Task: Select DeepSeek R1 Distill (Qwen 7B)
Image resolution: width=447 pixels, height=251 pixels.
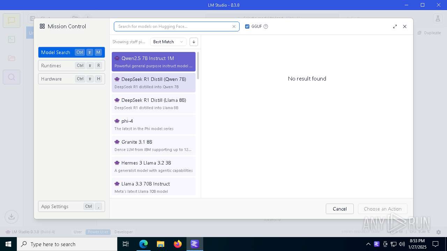Action: 154,83
